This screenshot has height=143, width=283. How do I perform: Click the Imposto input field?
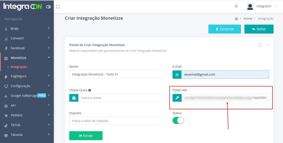tap(117, 121)
